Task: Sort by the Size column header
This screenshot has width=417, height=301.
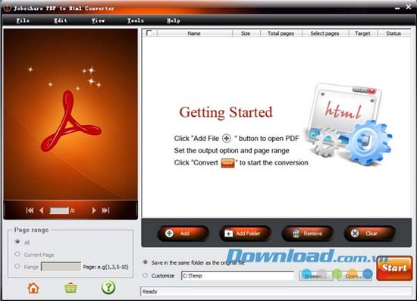Action: (x=246, y=33)
